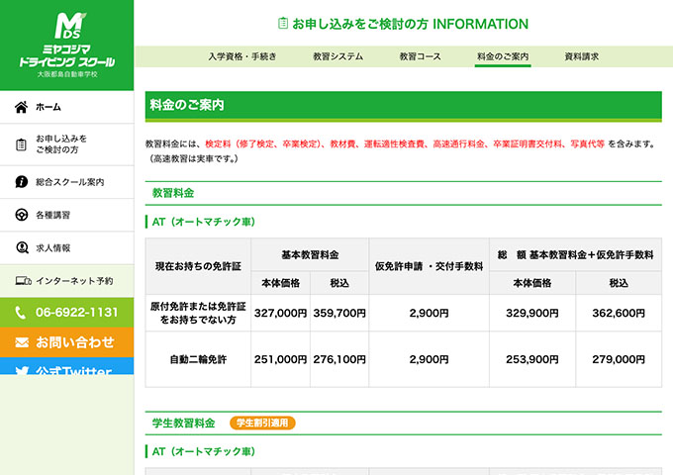Open the ホーム sidebar item
The height and width of the screenshot is (475, 673).
[x=67, y=107]
